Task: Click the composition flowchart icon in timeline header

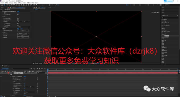Action: (x=31, y=69)
